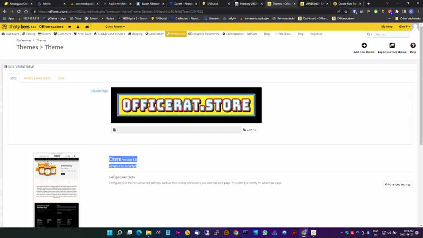Open the Help question mark icon

coord(413,46)
